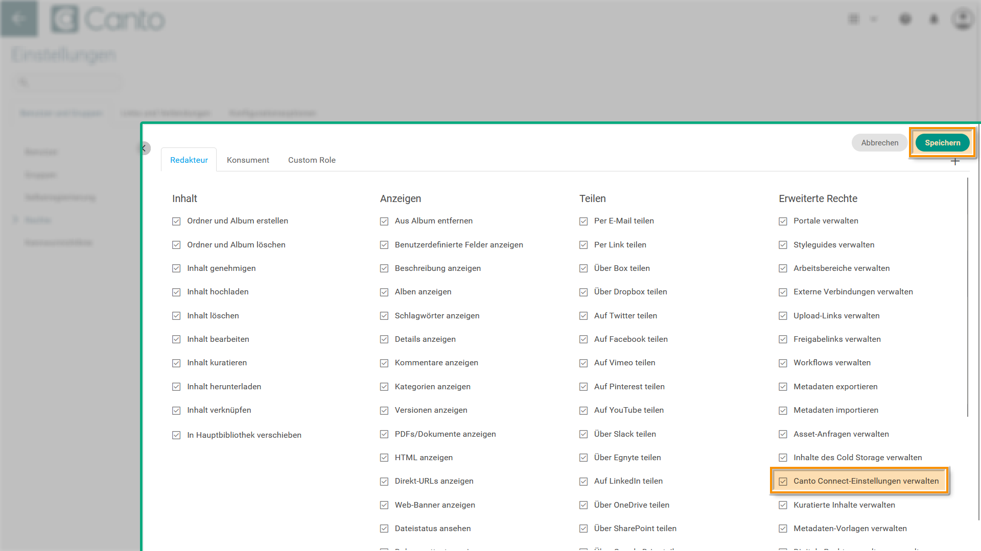The image size is (981, 551).
Task: Click the settings search field
Action: [x=67, y=82]
